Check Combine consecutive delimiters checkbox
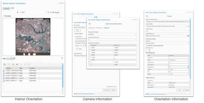204x103 pixels. point(146,46)
